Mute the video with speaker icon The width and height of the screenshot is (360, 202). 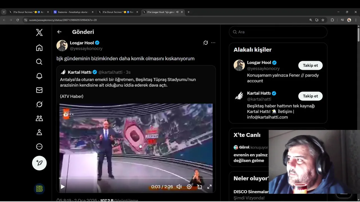coord(179,187)
